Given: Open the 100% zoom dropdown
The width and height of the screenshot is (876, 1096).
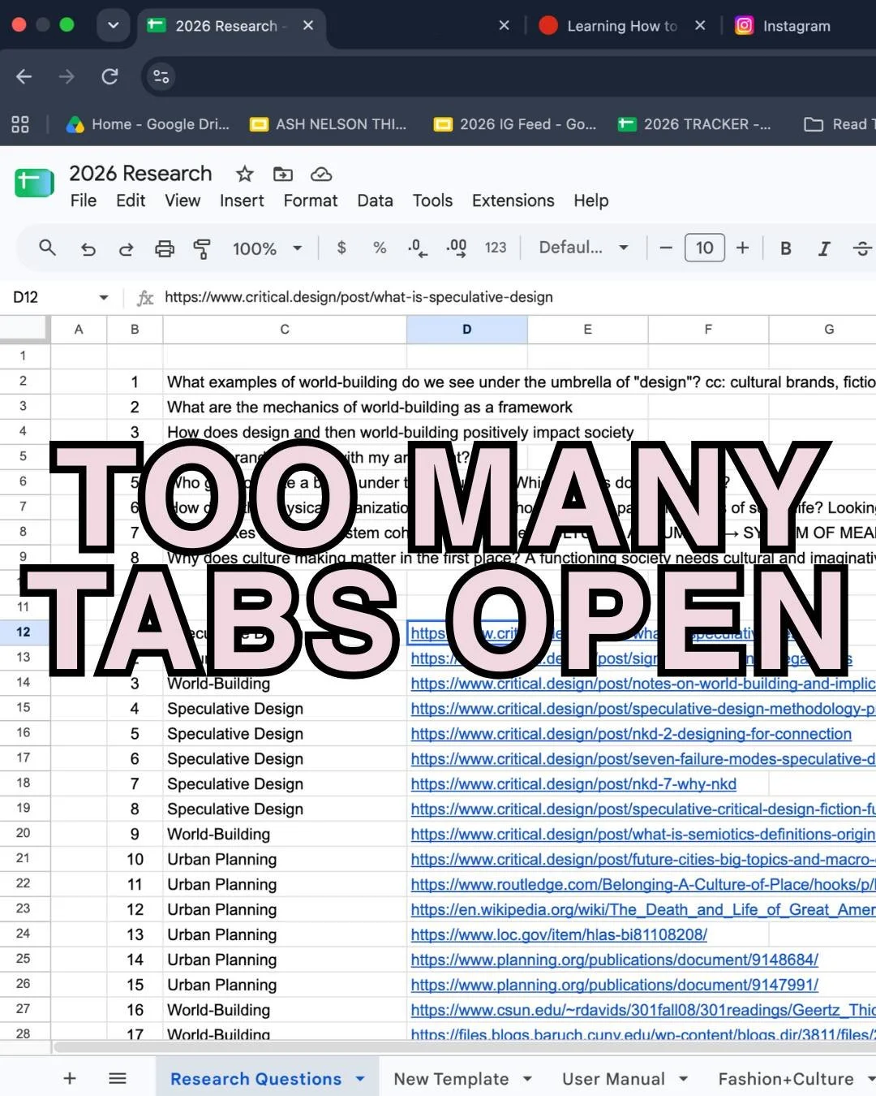Looking at the screenshot, I should pos(268,248).
